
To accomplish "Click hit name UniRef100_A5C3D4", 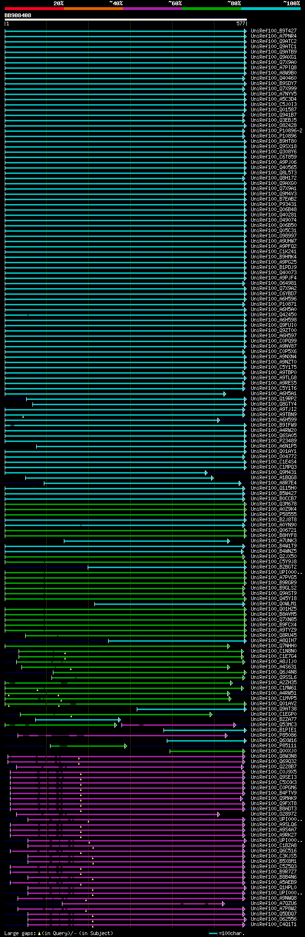I will point(274,99).
